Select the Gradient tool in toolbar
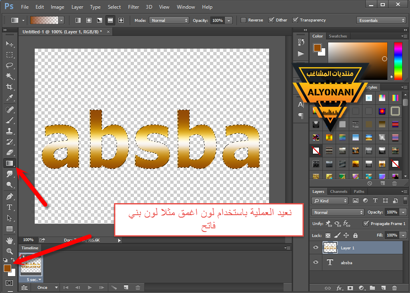This screenshot has height=293, width=410. tap(10, 163)
